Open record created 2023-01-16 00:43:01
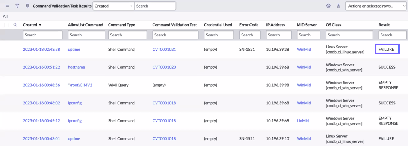Viewport: 408px width, 146px height. coord(41,139)
